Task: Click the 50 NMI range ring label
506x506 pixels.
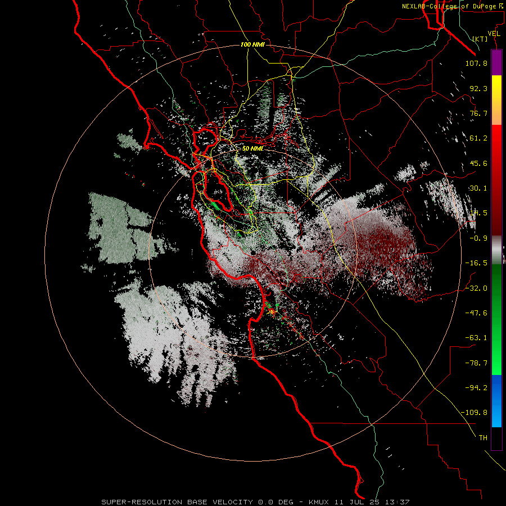Action: (x=252, y=149)
